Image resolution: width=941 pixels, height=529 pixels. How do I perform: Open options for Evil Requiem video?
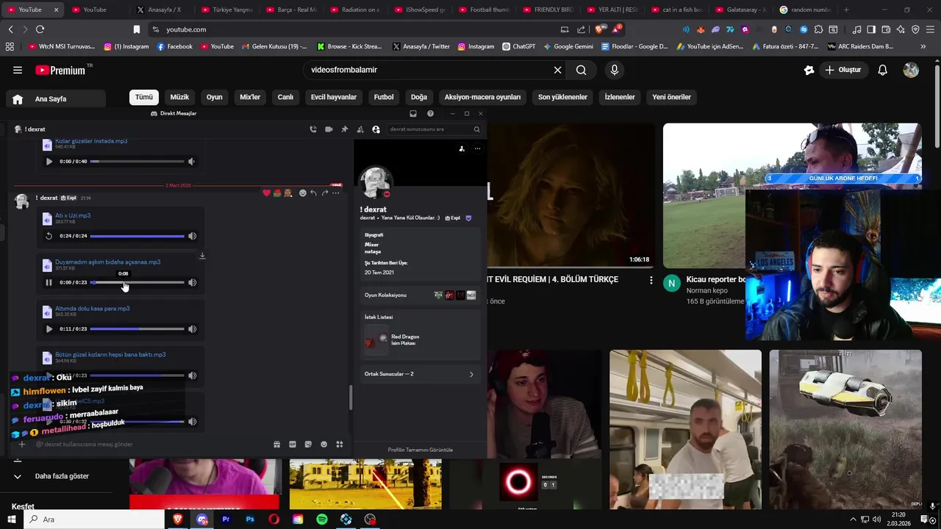coord(651,280)
